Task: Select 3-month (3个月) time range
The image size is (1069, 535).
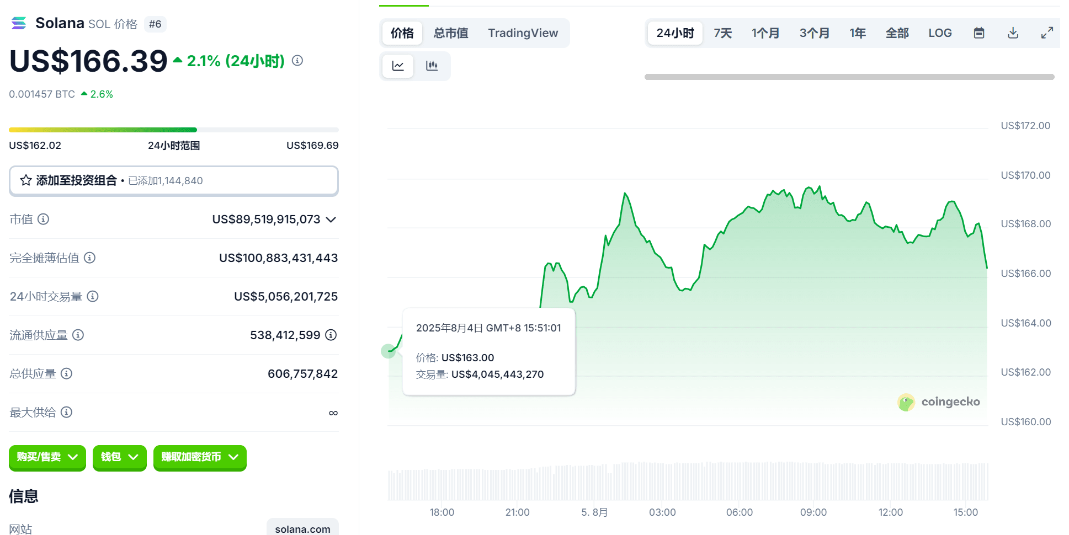Action: pos(814,33)
